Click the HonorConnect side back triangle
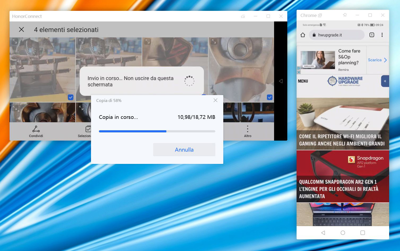This screenshot has width=400, height=251. (x=281, y=81)
